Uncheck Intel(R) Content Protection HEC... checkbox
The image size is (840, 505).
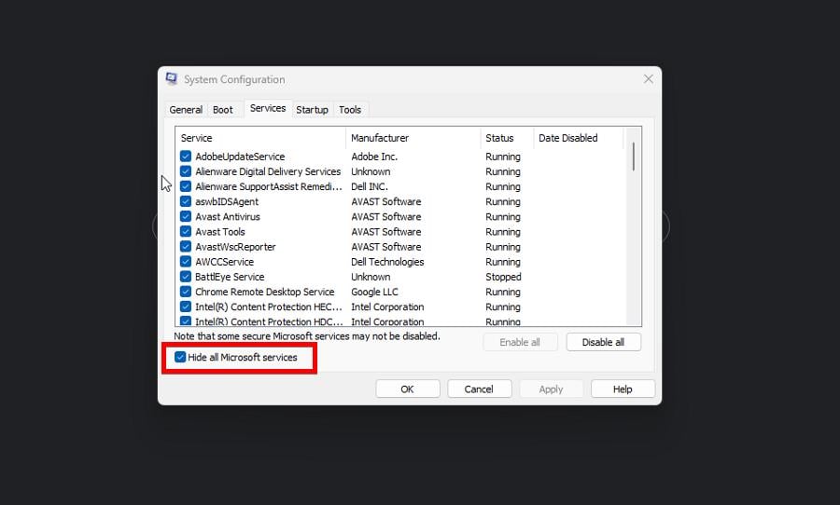(x=186, y=307)
